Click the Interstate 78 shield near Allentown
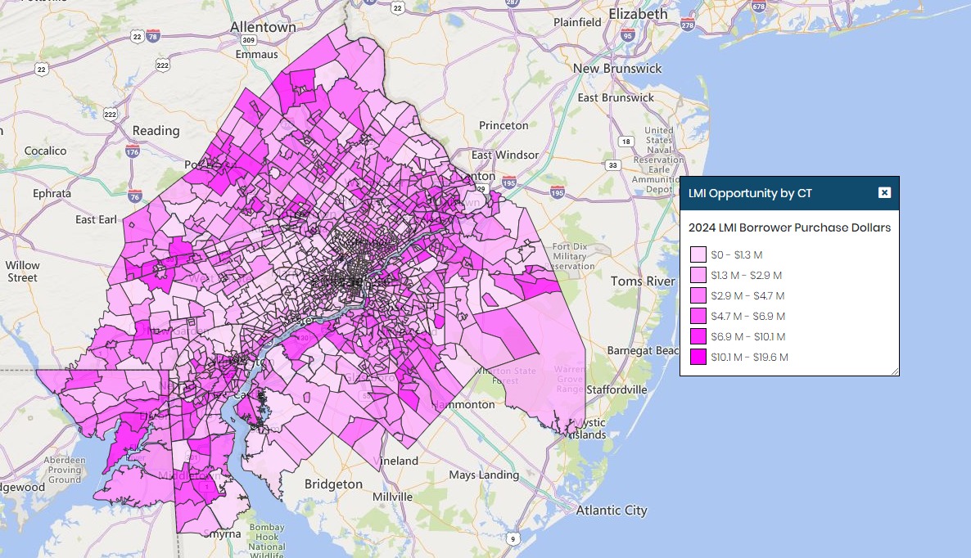This screenshot has width=971, height=558. coord(153,36)
